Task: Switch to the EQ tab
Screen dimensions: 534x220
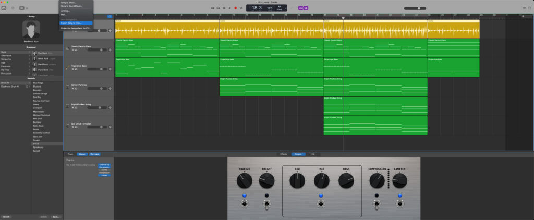Action: (313, 154)
